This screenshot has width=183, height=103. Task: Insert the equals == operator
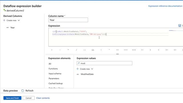click(118, 50)
